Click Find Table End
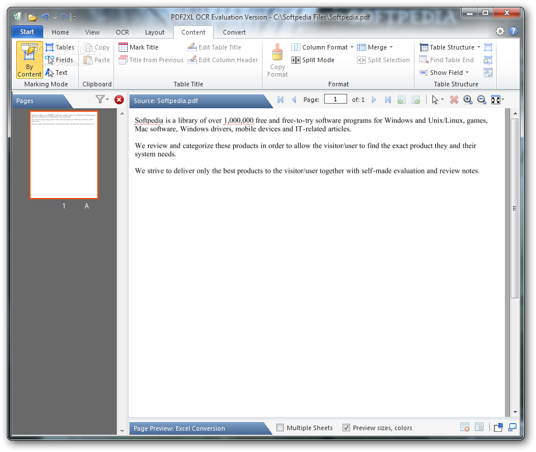 446,60
